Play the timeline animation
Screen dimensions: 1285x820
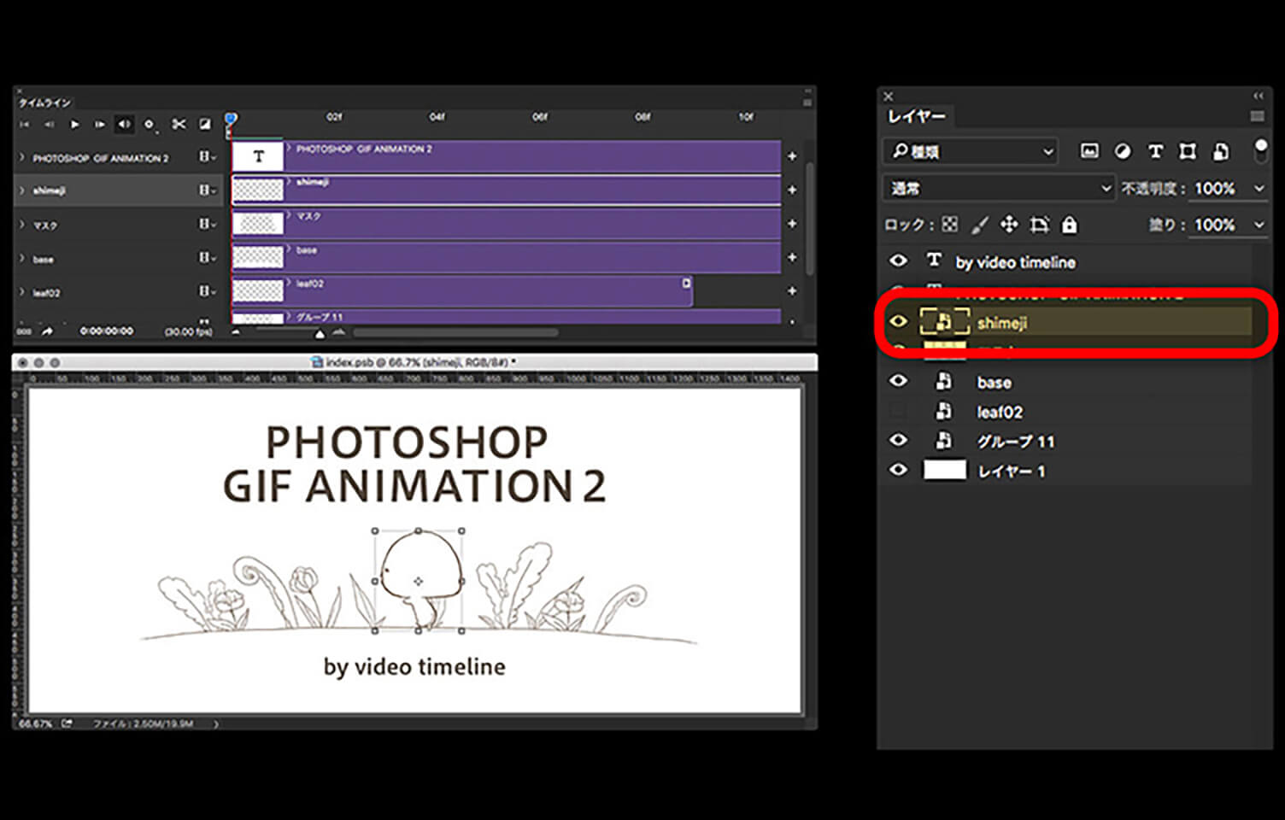point(74,125)
